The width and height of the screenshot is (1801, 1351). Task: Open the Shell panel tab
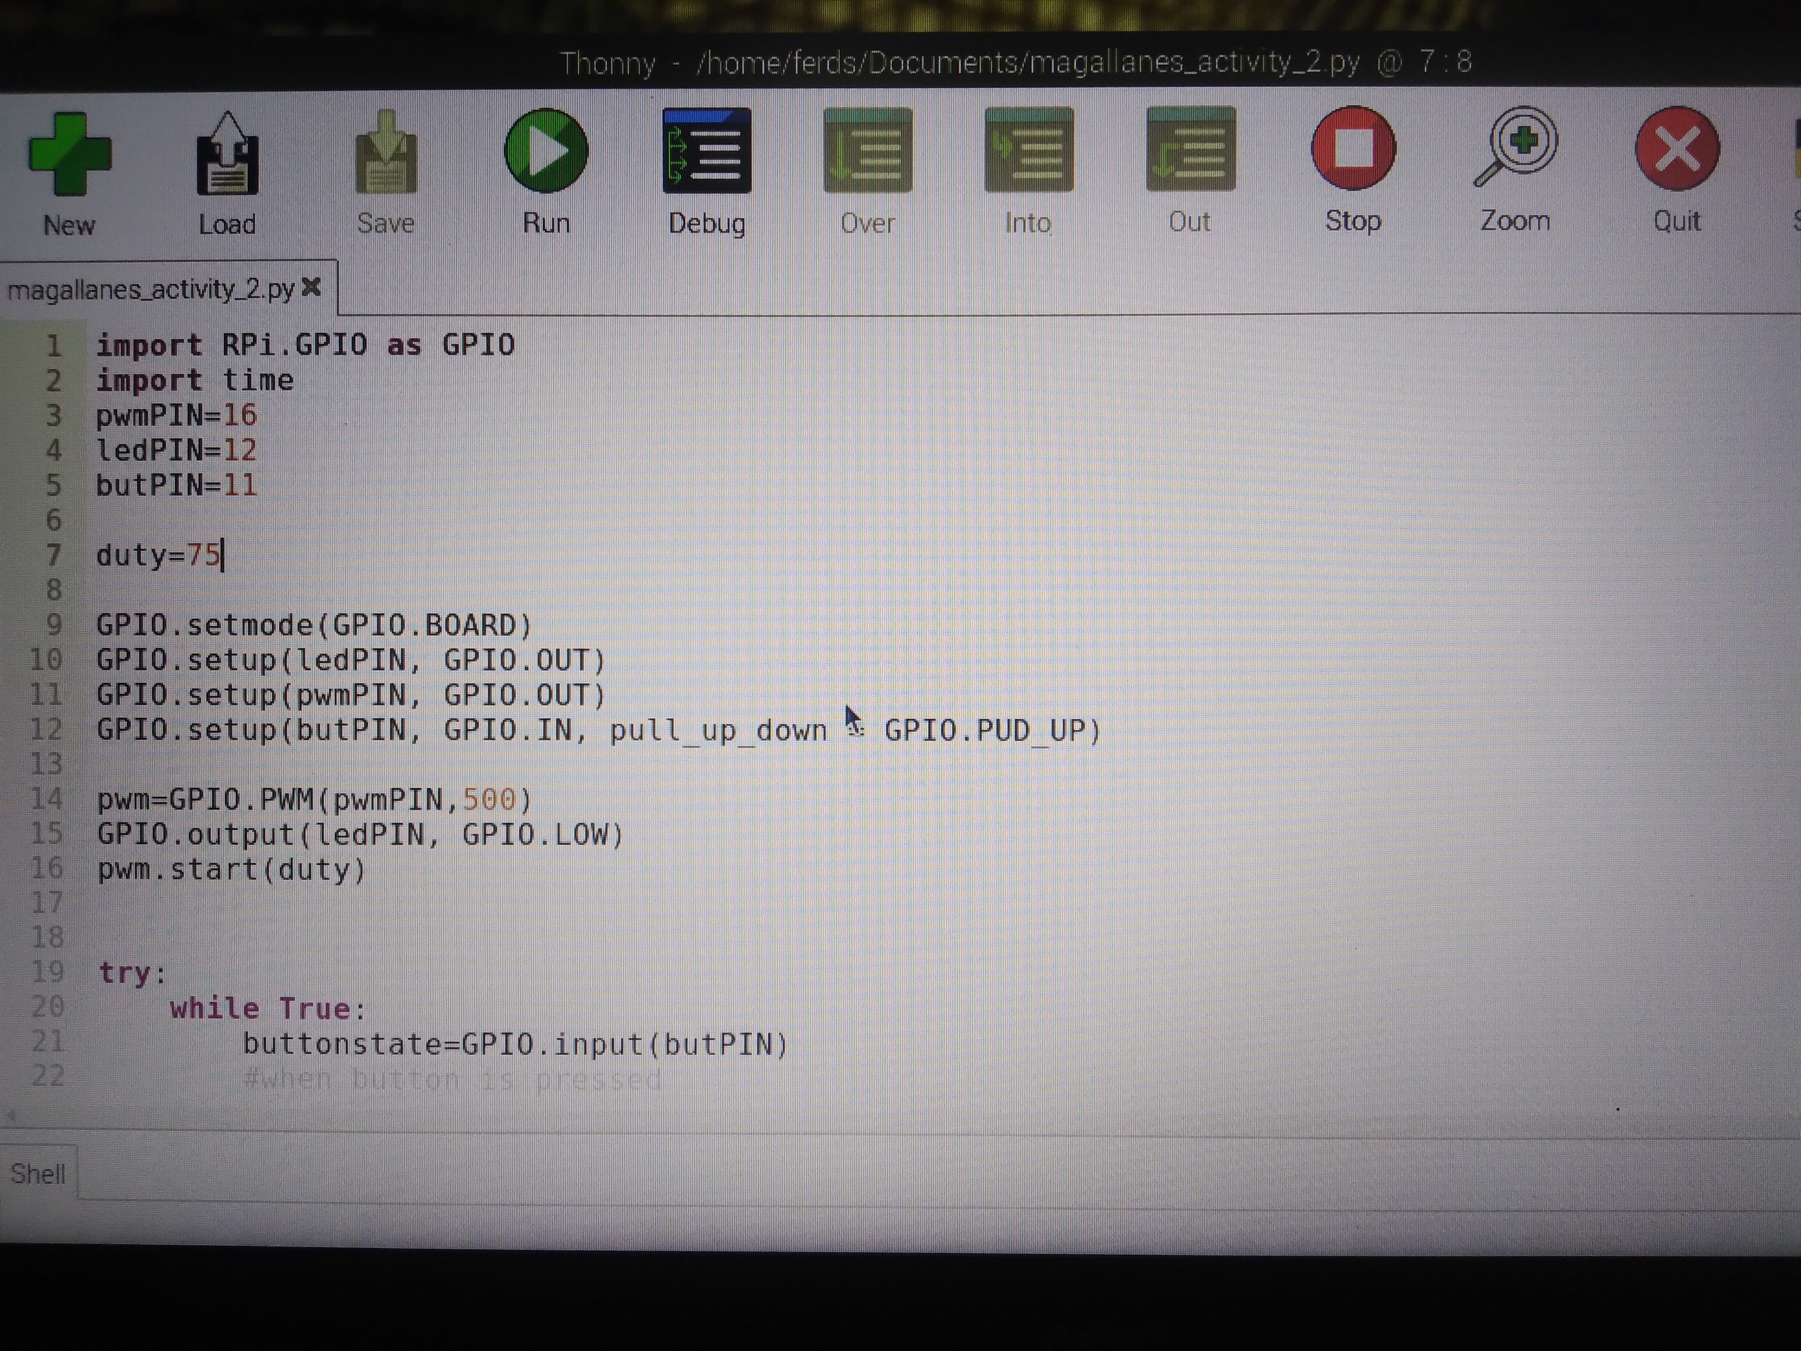coord(38,1173)
